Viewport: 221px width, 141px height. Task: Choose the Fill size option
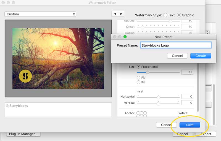pyautogui.click(x=139, y=82)
